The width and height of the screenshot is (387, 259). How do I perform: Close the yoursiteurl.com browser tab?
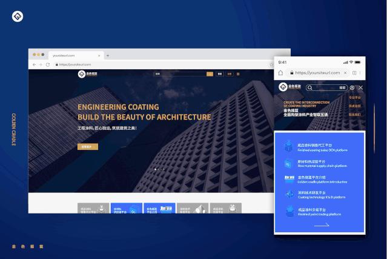(99, 56)
